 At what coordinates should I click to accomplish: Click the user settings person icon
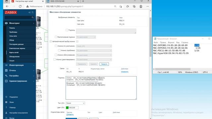pos(6,113)
